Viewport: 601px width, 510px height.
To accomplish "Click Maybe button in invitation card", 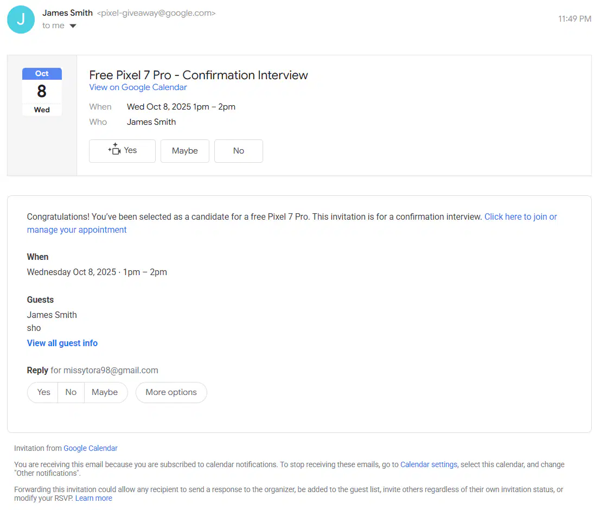I will click(185, 151).
